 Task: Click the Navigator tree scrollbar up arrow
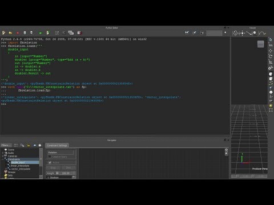[x=41, y=150]
